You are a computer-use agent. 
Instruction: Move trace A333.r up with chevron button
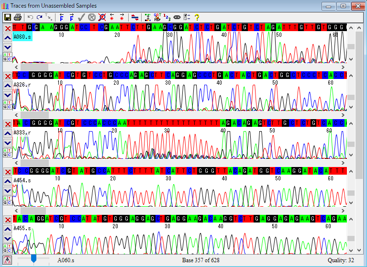pyautogui.click(x=8, y=133)
